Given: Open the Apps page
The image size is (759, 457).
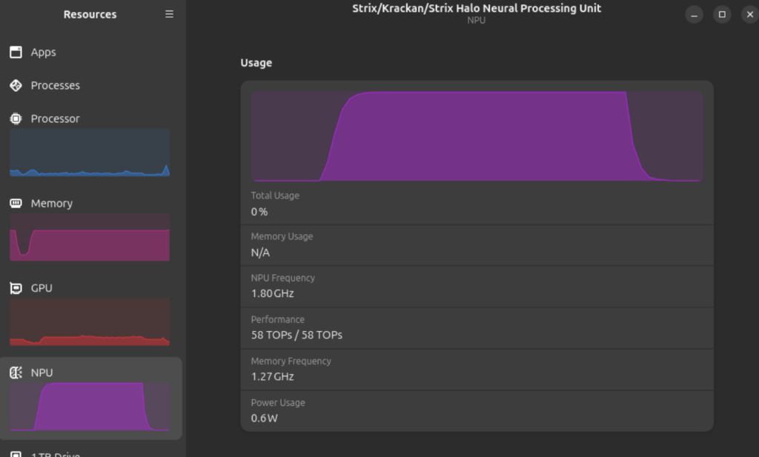Looking at the screenshot, I should pos(91,52).
